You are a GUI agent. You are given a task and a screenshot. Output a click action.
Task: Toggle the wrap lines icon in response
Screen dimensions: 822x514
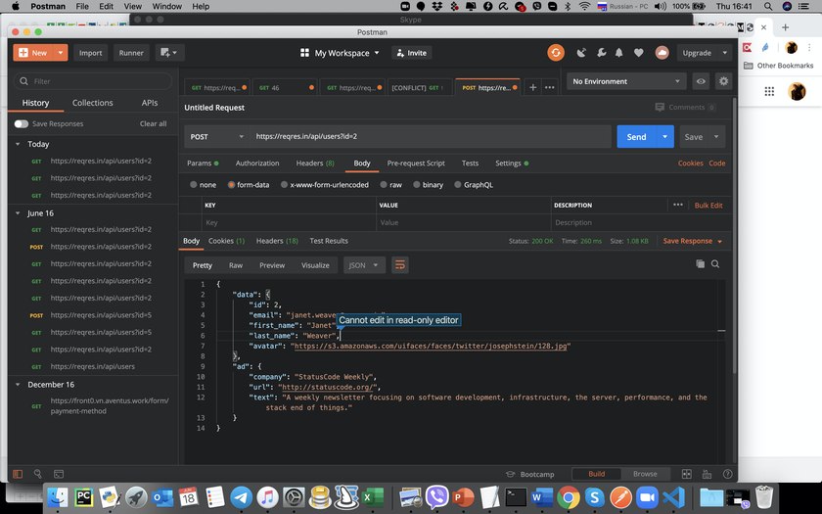point(399,265)
